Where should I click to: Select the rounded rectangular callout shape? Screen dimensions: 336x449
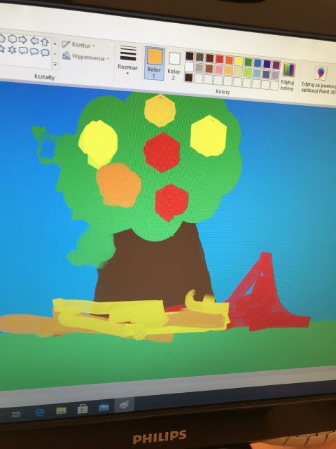click(x=23, y=51)
